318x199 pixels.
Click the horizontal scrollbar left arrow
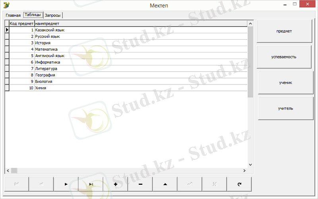[x=8, y=171]
